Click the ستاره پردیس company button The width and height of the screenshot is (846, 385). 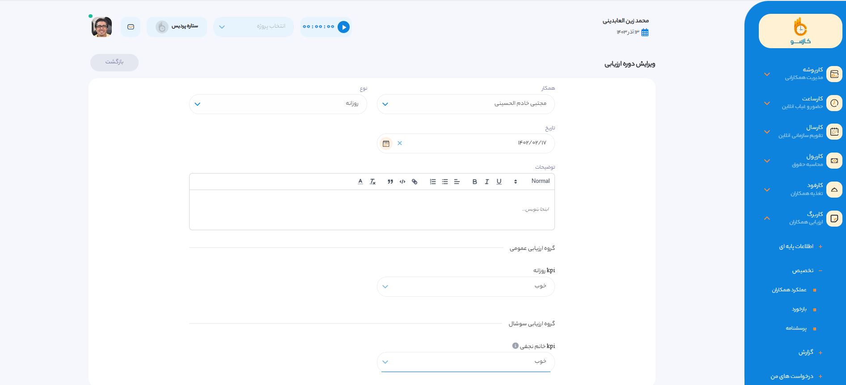point(177,27)
